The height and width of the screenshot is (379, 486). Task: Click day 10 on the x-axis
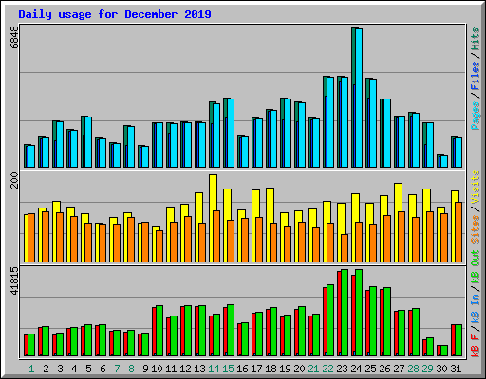[157, 369]
